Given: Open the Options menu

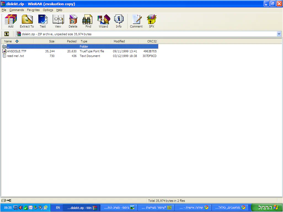Looking at the screenshot, I should (x=48, y=10).
